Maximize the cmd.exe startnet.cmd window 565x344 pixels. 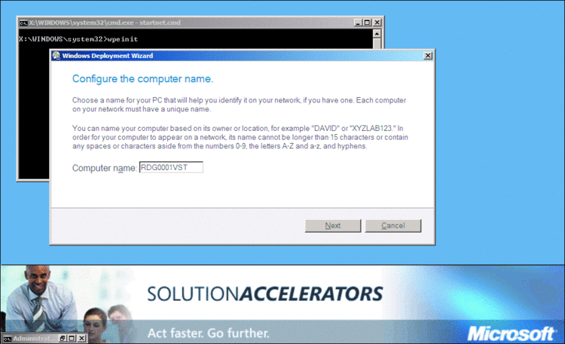coord(367,23)
